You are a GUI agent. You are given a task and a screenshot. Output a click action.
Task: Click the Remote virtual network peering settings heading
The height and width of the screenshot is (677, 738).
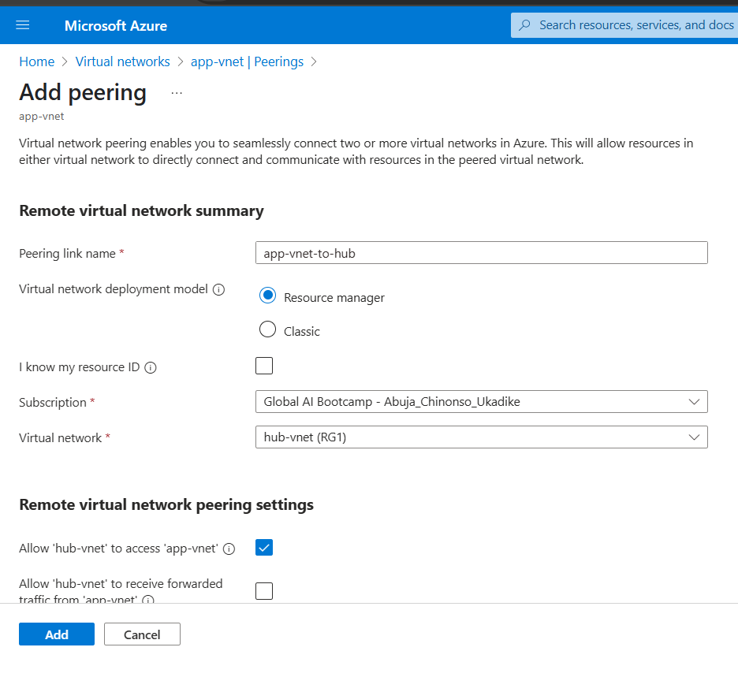tap(166, 505)
